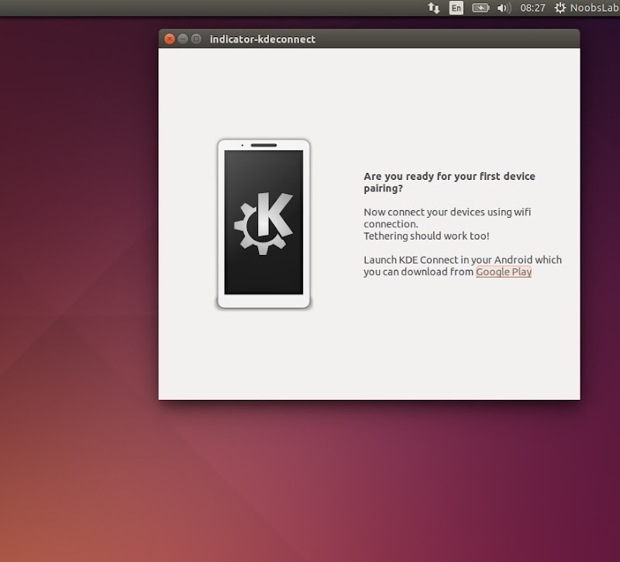Open the En keyboard layout indicator
The width and height of the screenshot is (620, 562).
coord(456,8)
